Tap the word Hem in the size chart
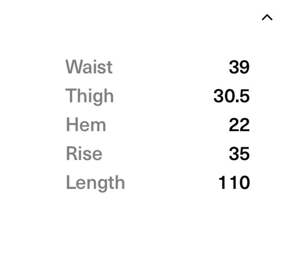 [x=86, y=125]
